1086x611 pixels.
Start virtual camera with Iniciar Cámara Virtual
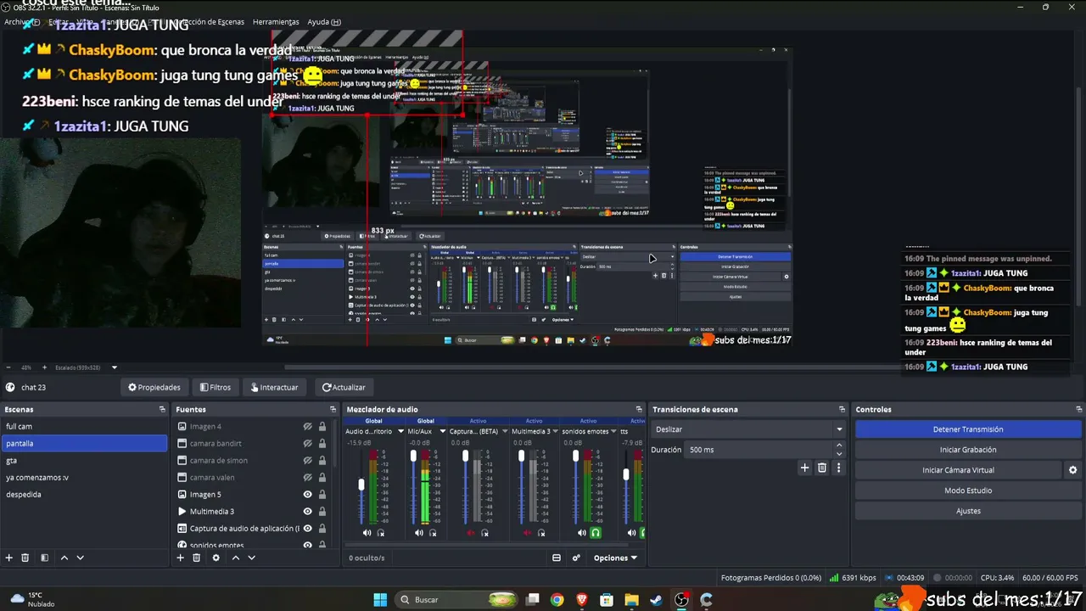[958, 470]
